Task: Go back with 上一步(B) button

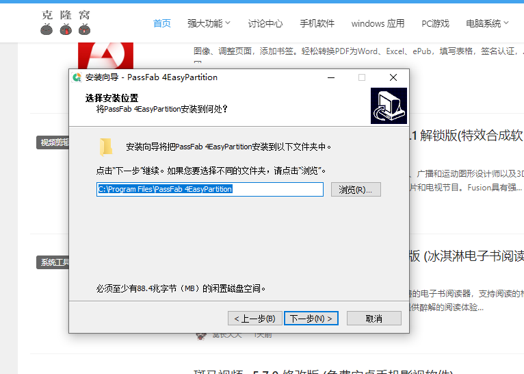Action: coord(255,318)
